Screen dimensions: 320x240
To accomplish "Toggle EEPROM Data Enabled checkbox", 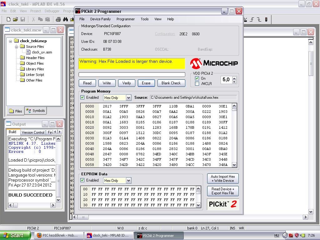I will coord(82,180).
